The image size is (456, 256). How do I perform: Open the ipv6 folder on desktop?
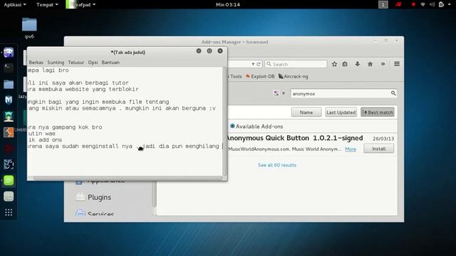pyautogui.click(x=29, y=28)
